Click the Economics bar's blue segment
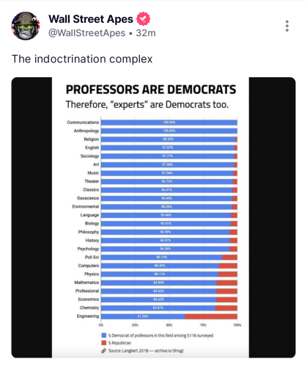Viewport: 307px width, 367px height. [x=159, y=299]
